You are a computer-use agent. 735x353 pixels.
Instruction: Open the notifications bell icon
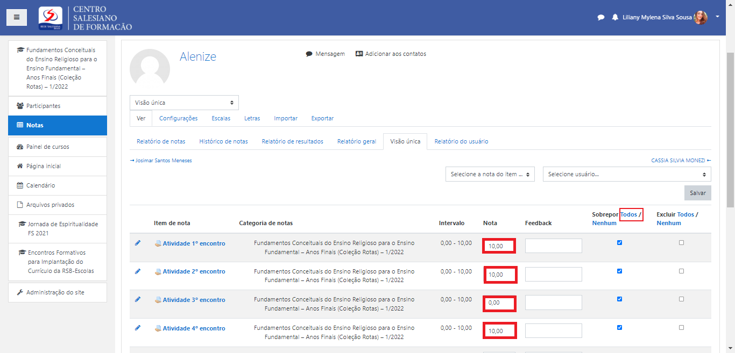coord(615,17)
